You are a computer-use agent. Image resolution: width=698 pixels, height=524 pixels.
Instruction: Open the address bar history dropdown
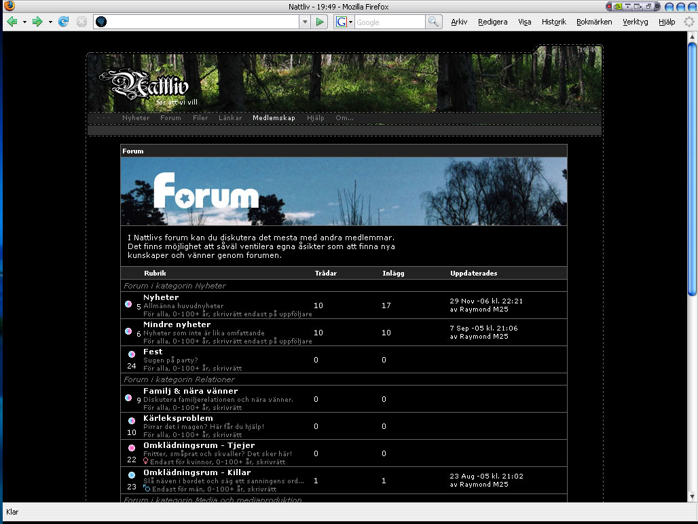tap(304, 22)
